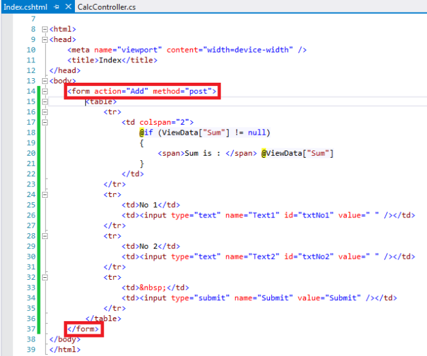Collapse the tr element on line 16
Image resolution: width=427 pixels, height=356 pixels.
(x=45, y=112)
